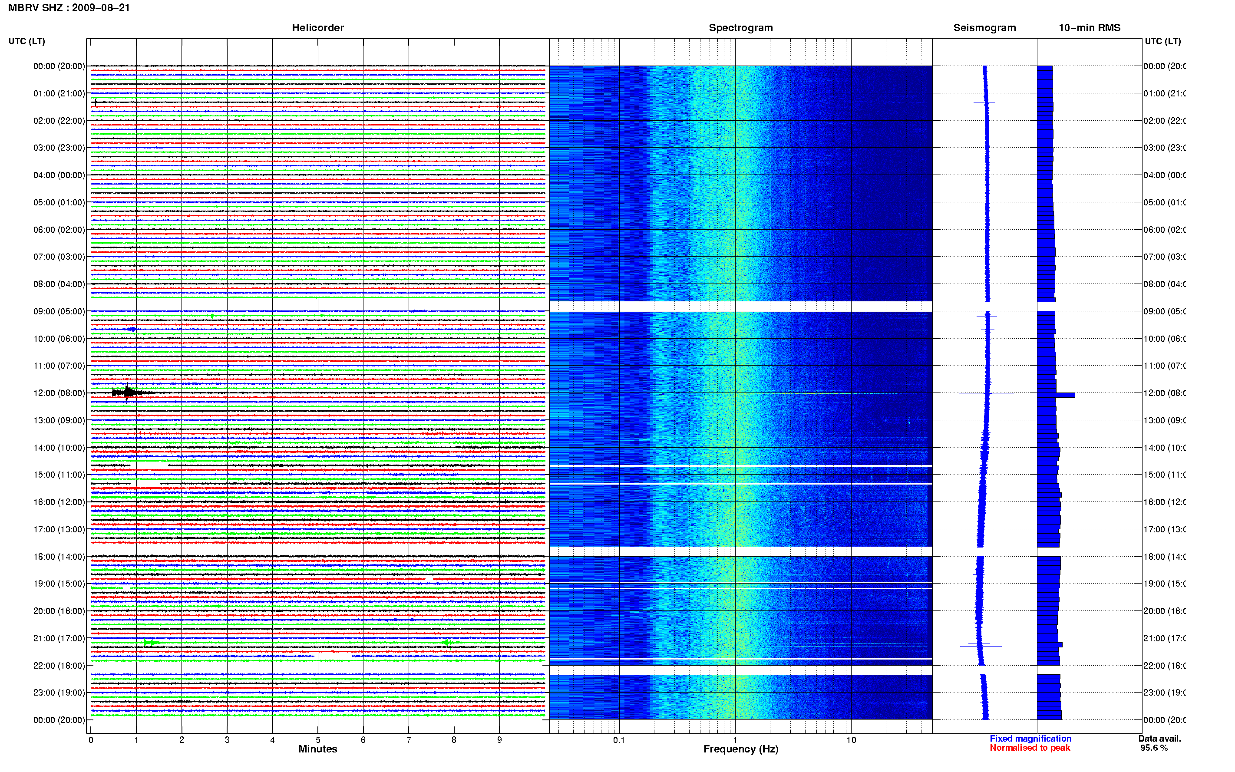
Task: Click the seismogram spike line at 12:00
Action: coord(986,393)
